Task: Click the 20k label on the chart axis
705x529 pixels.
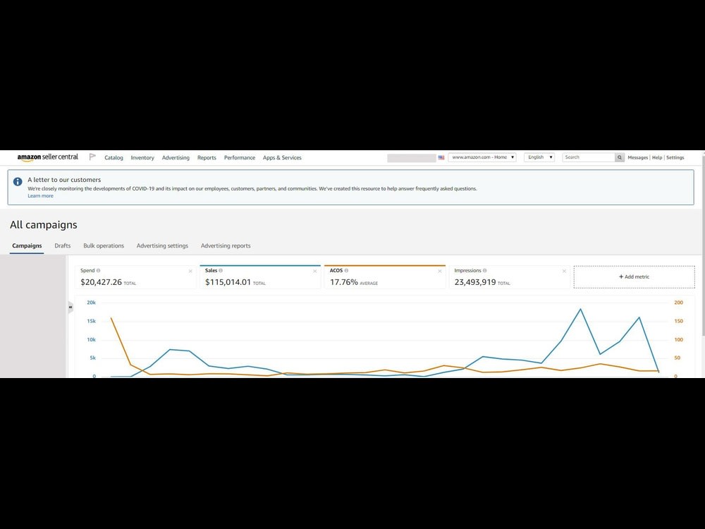Action: click(91, 303)
